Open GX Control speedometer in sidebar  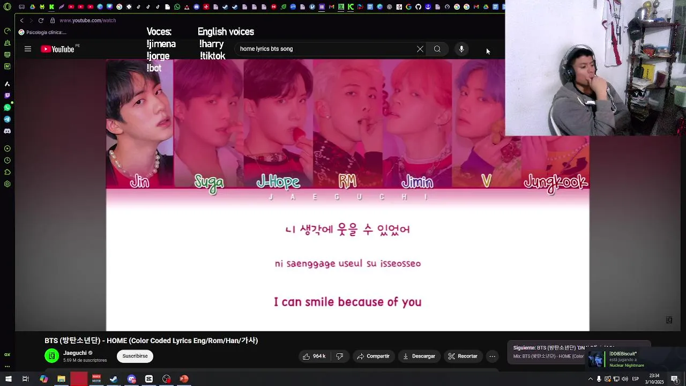(x=8, y=31)
